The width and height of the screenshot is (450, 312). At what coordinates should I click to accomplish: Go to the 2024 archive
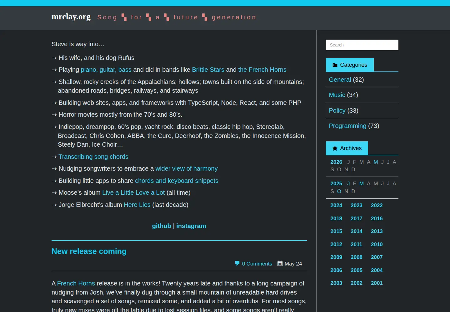pos(336,205)
